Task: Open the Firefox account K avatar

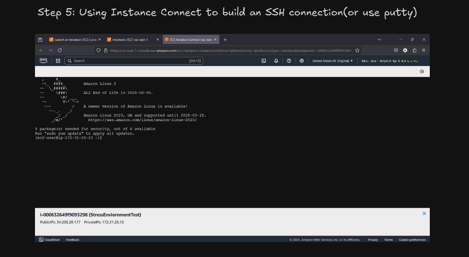Action: pos(405,50)
